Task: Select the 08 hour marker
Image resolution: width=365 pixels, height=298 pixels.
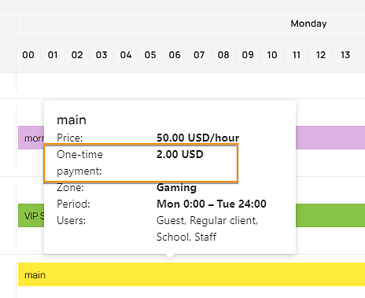Action: (x=223, y=55)
